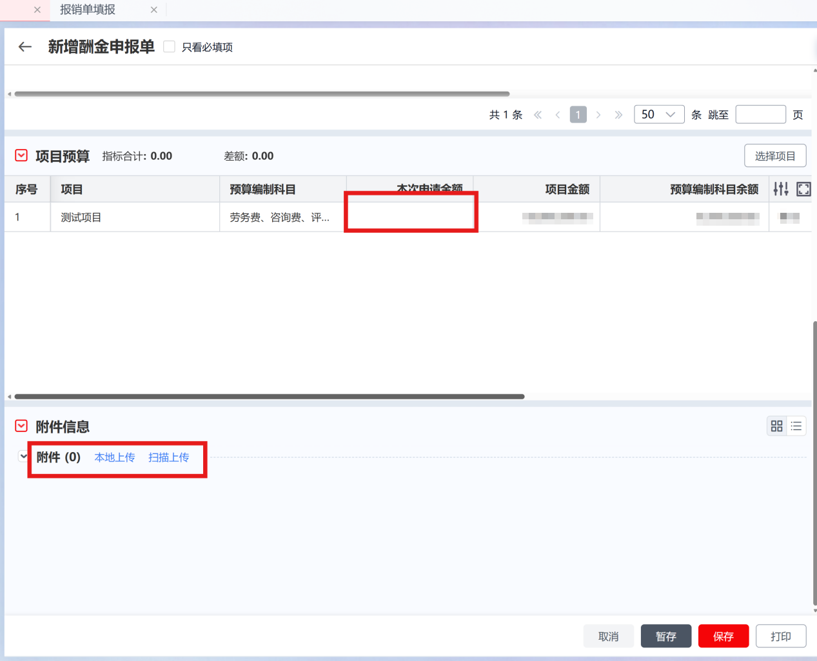
Task: Switch to the 报销单填报 tab
Action: [x=88, y=10]
